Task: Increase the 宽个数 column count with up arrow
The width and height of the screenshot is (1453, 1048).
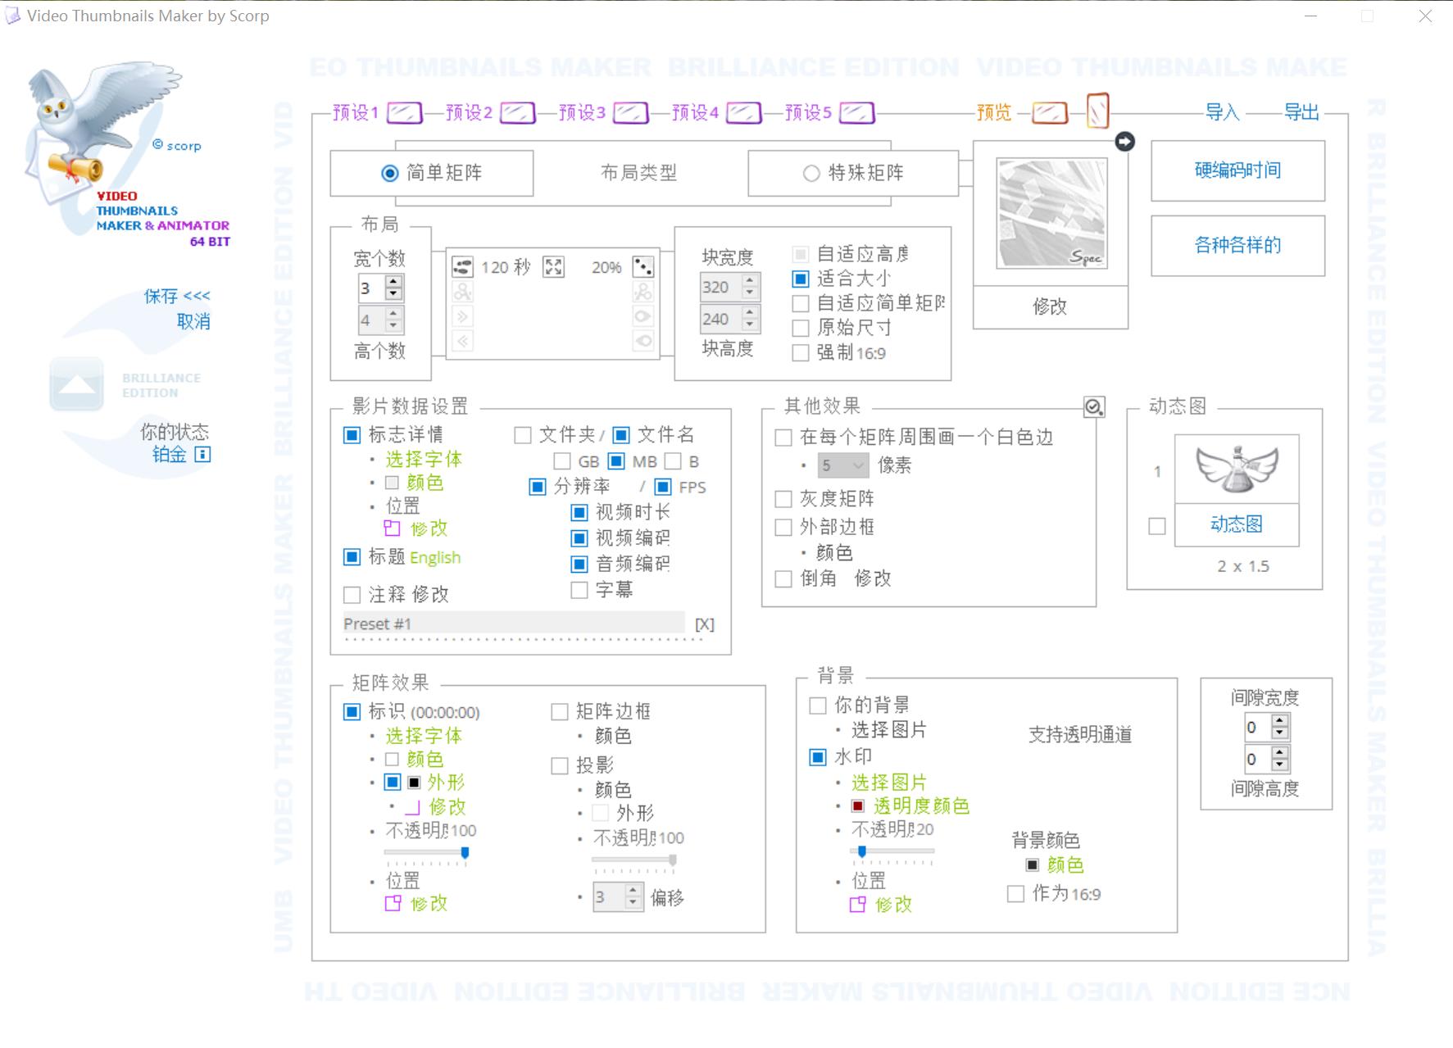Action: pyautogui.click(x=394, y=283)
